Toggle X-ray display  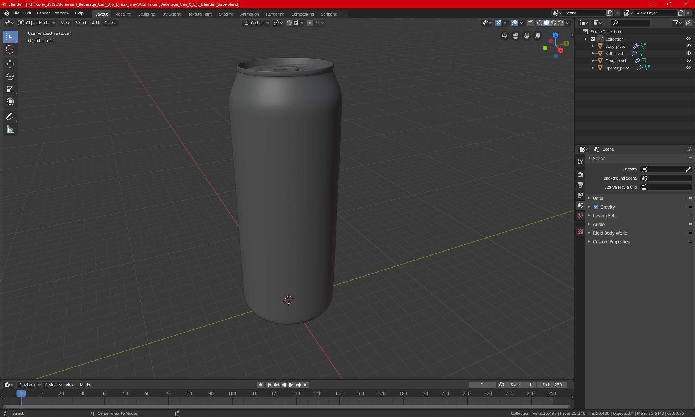(531, 23)
